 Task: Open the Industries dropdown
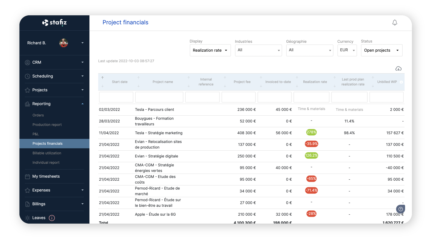tap(258, 50)
